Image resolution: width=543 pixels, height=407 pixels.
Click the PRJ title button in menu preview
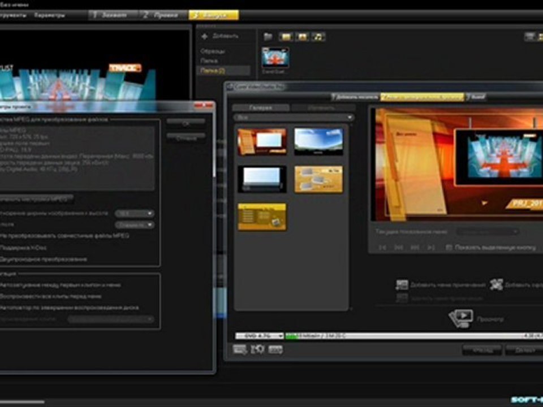tap(525, 204)
